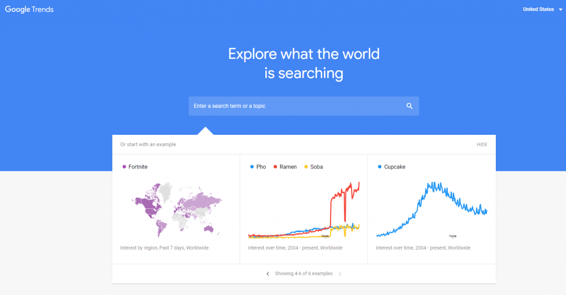This screenshot has height=295, width=566.
Task: Focus the search term or topic field
Action: coord(303,106)
